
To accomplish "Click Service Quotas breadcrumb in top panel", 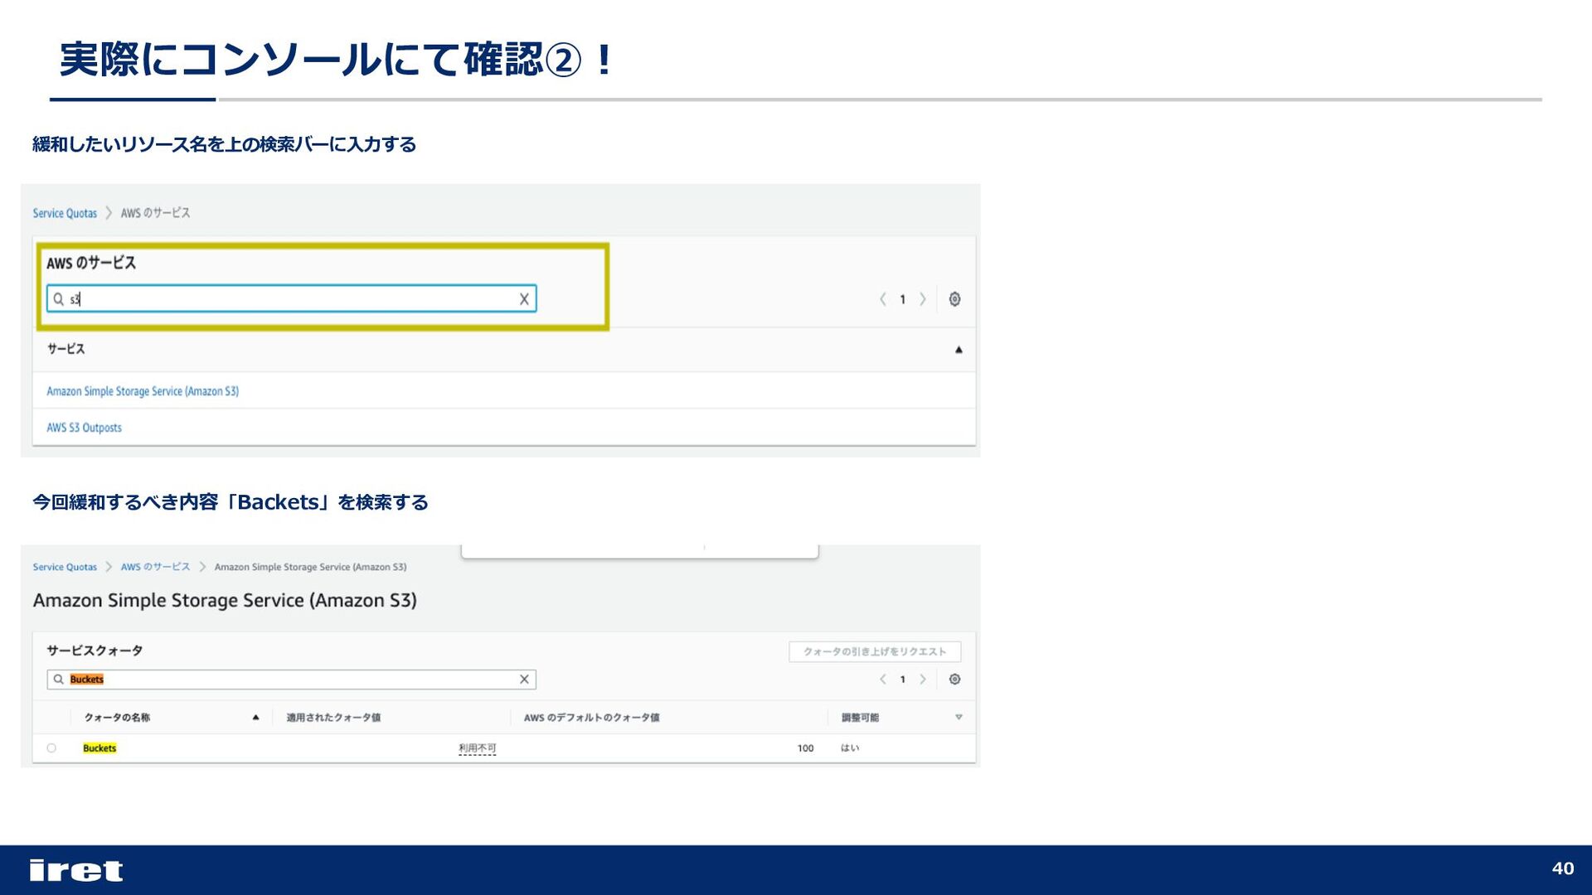I will 65,213.
